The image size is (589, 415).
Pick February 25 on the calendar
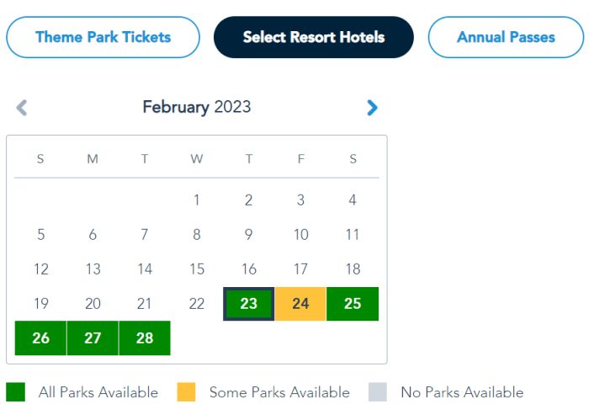tap(353, 304)
